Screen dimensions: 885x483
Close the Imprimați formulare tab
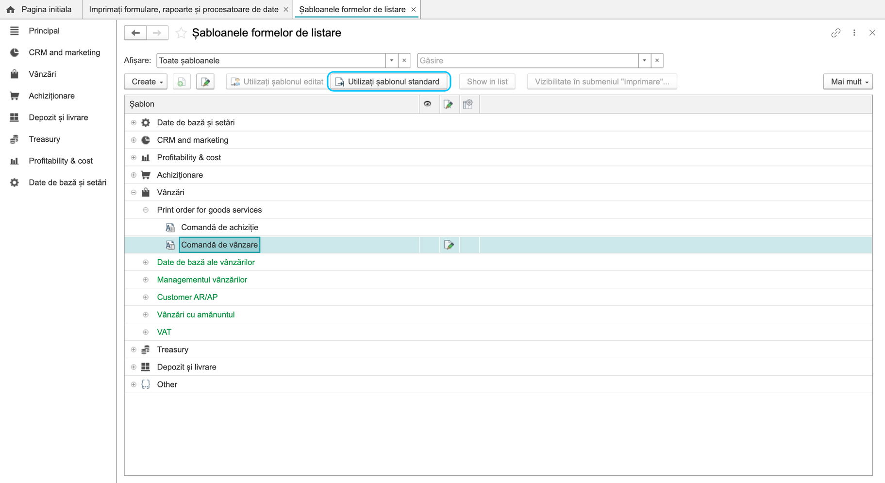tap(286, 9)
